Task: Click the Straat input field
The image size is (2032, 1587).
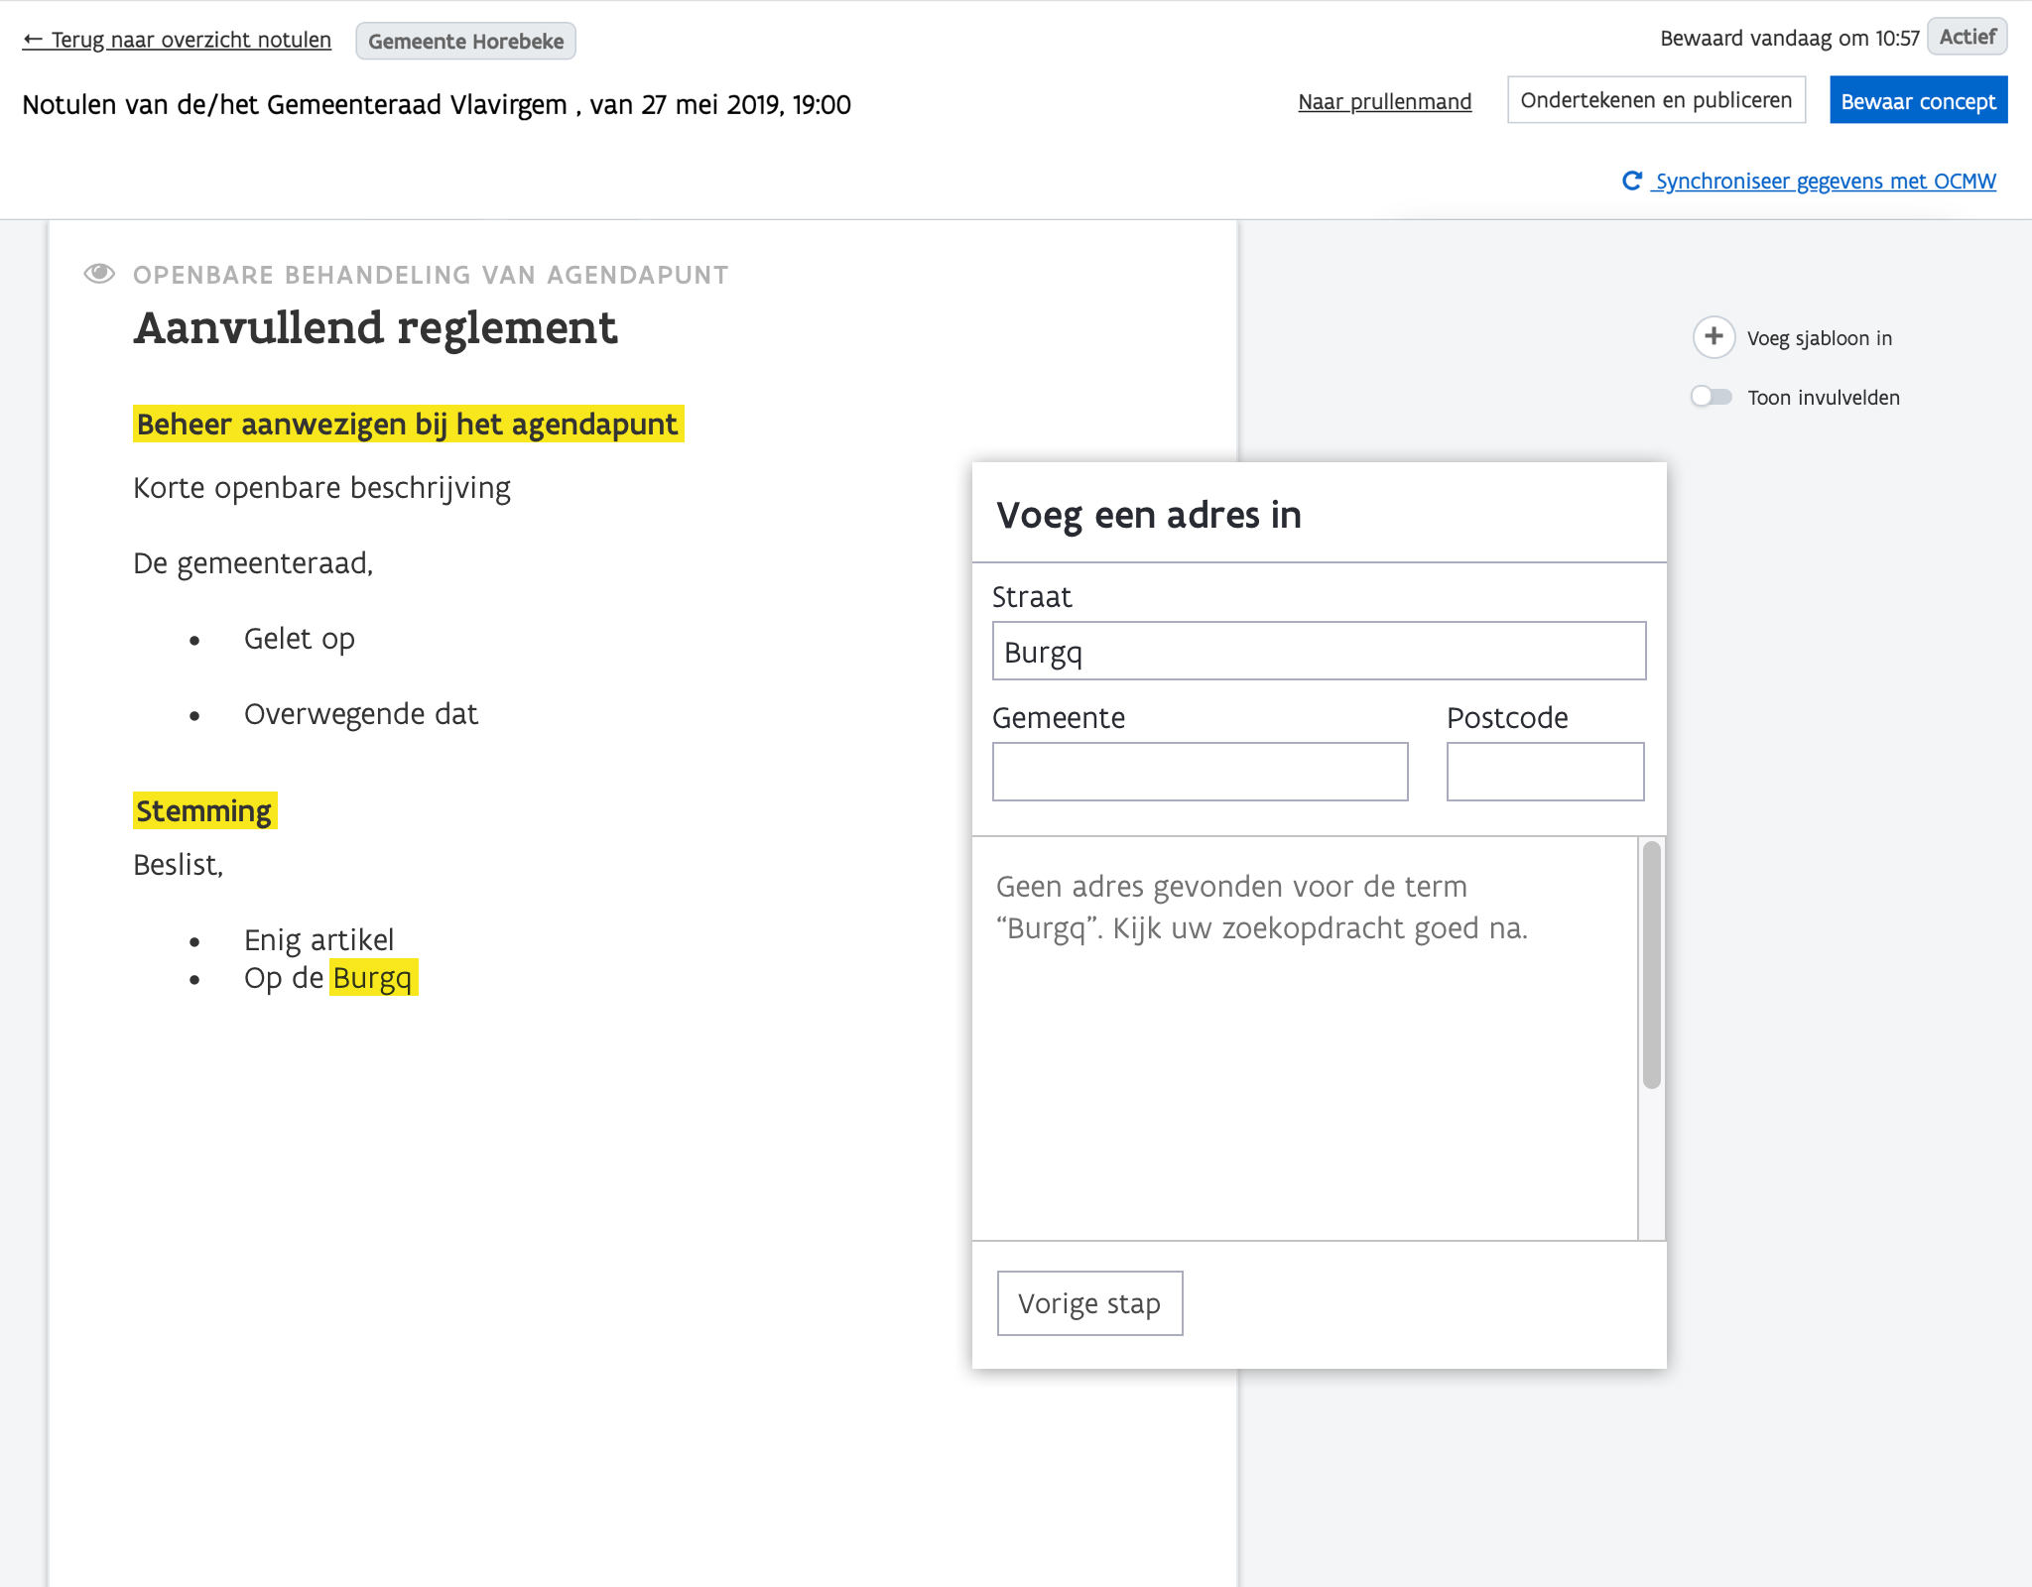Action: [1319, 652]
